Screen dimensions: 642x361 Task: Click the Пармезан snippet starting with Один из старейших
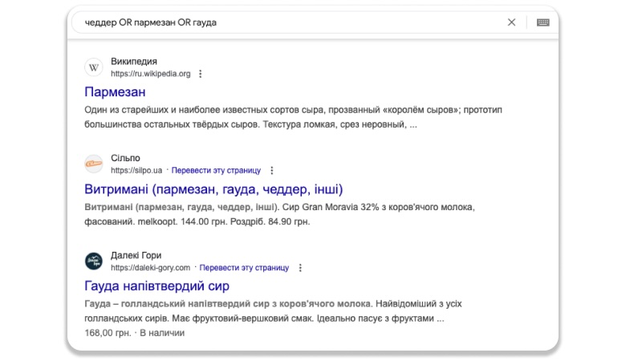click(x=293, y=117)
